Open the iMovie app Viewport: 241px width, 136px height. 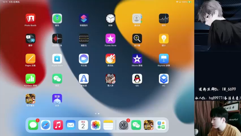(137, 59)
